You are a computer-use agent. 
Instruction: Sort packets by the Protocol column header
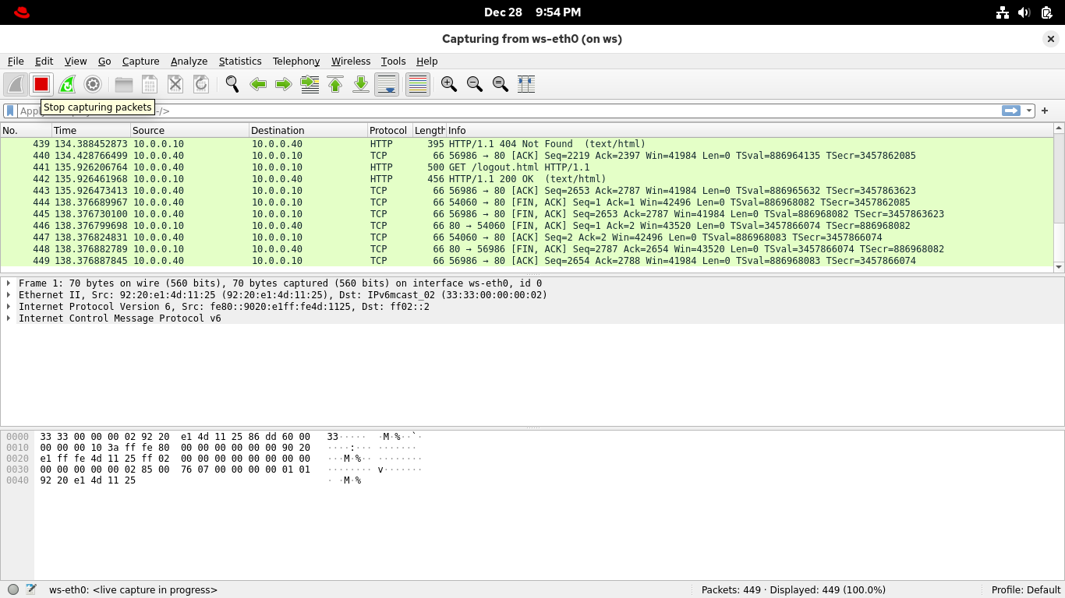coord(387,130)
